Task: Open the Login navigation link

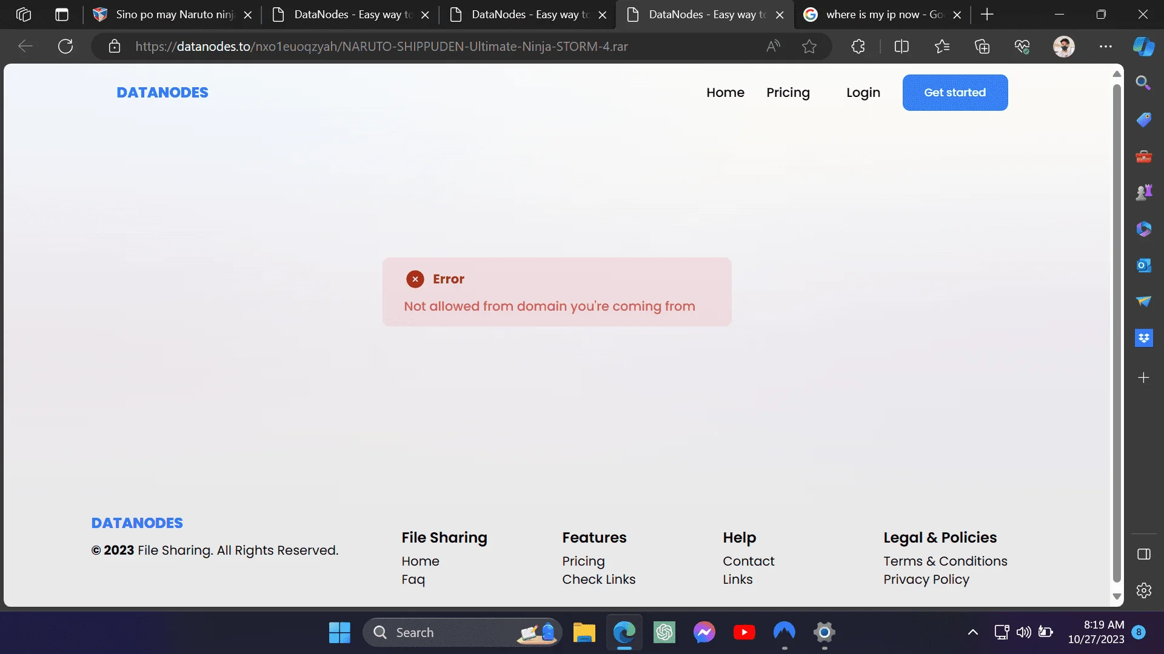Action: coord(863,93)
